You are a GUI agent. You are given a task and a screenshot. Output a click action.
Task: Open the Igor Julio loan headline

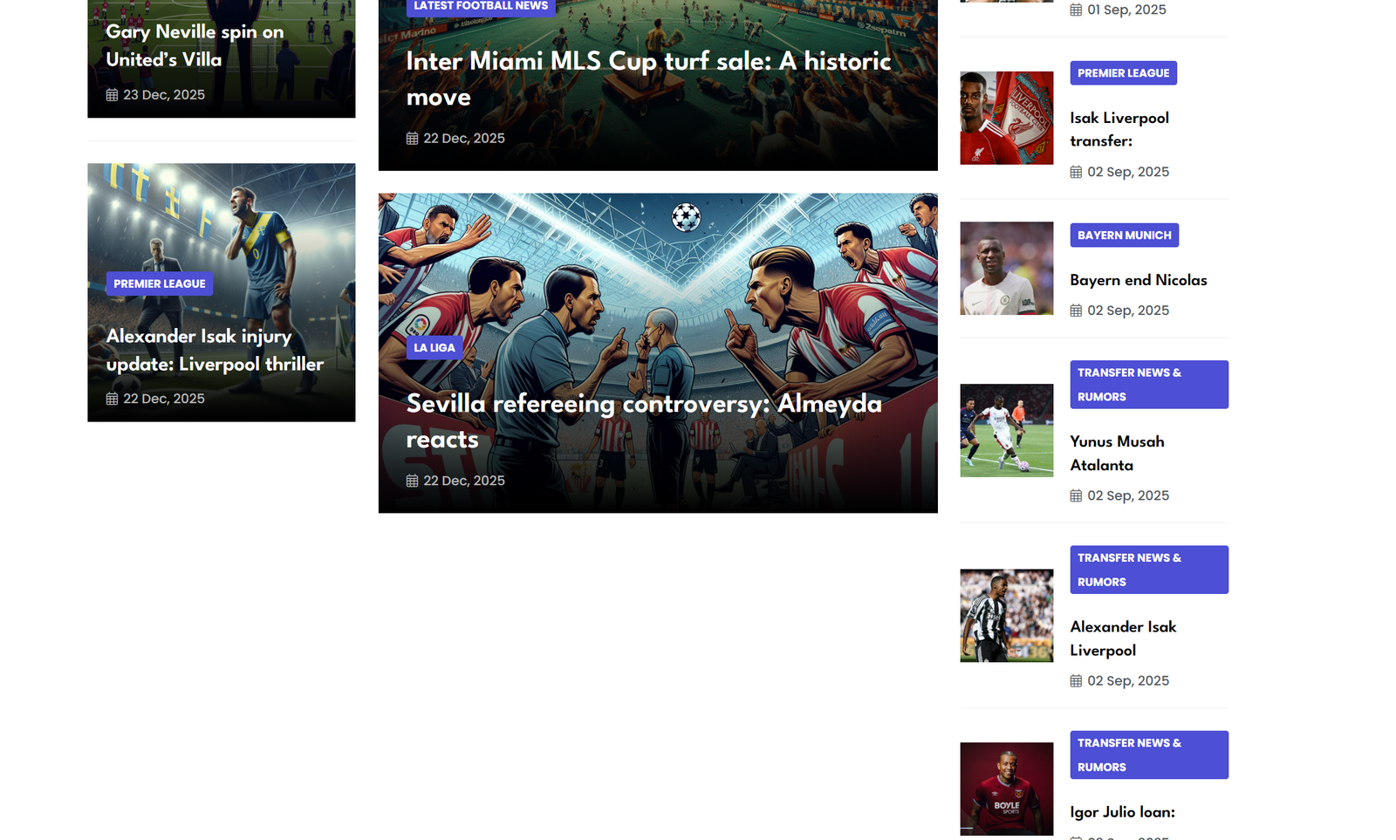coord(1123,812)
